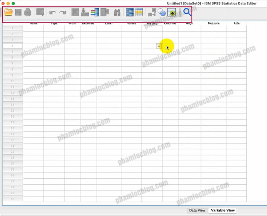This screenshot has height=216, width=267.
Task: Switch to the Data View tab
Action: coord(197,210)
